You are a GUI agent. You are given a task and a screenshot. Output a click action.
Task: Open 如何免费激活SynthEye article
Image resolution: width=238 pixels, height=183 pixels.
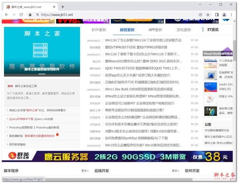136,138
